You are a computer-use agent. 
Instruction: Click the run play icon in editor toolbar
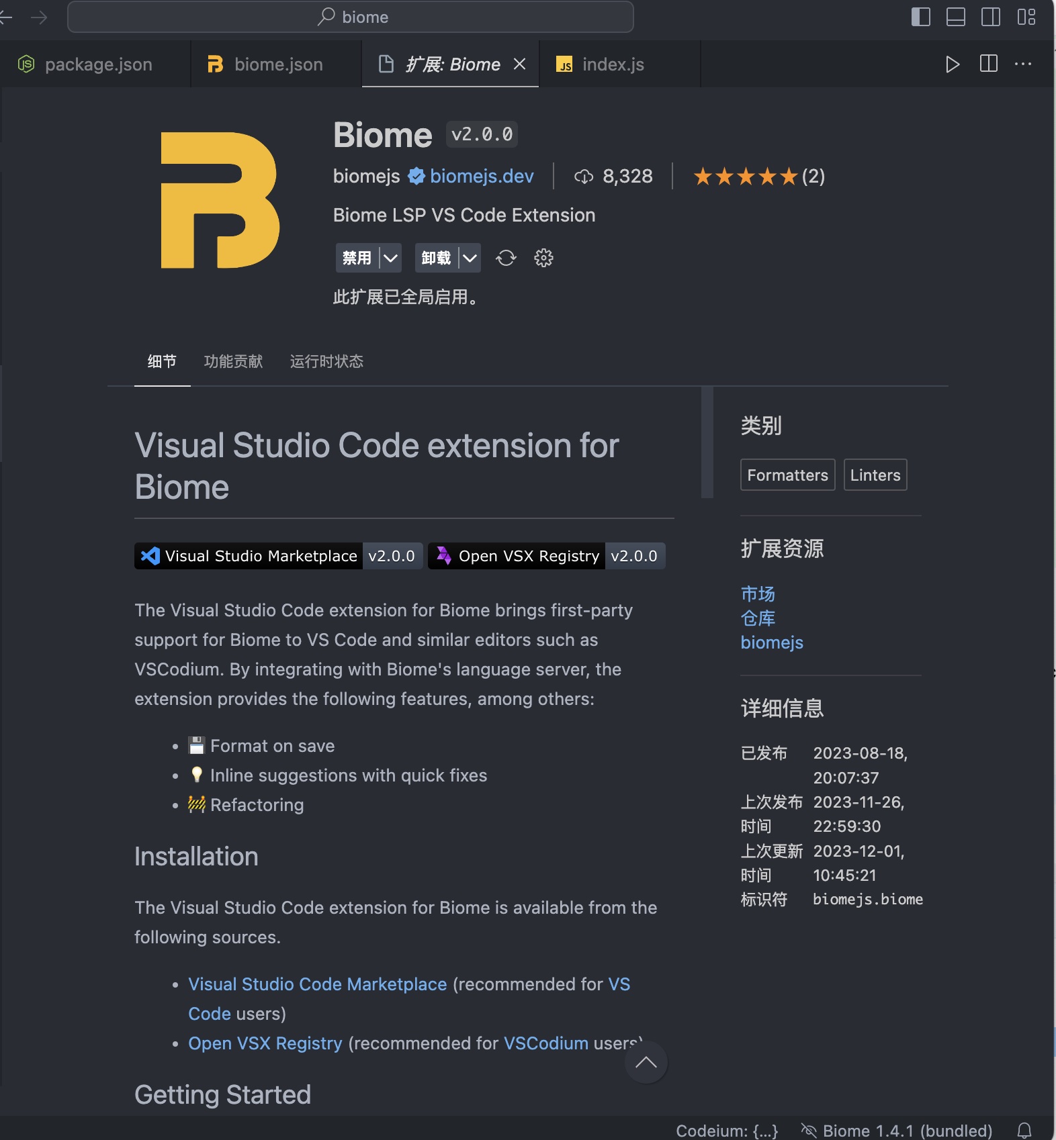click(952, 64)
